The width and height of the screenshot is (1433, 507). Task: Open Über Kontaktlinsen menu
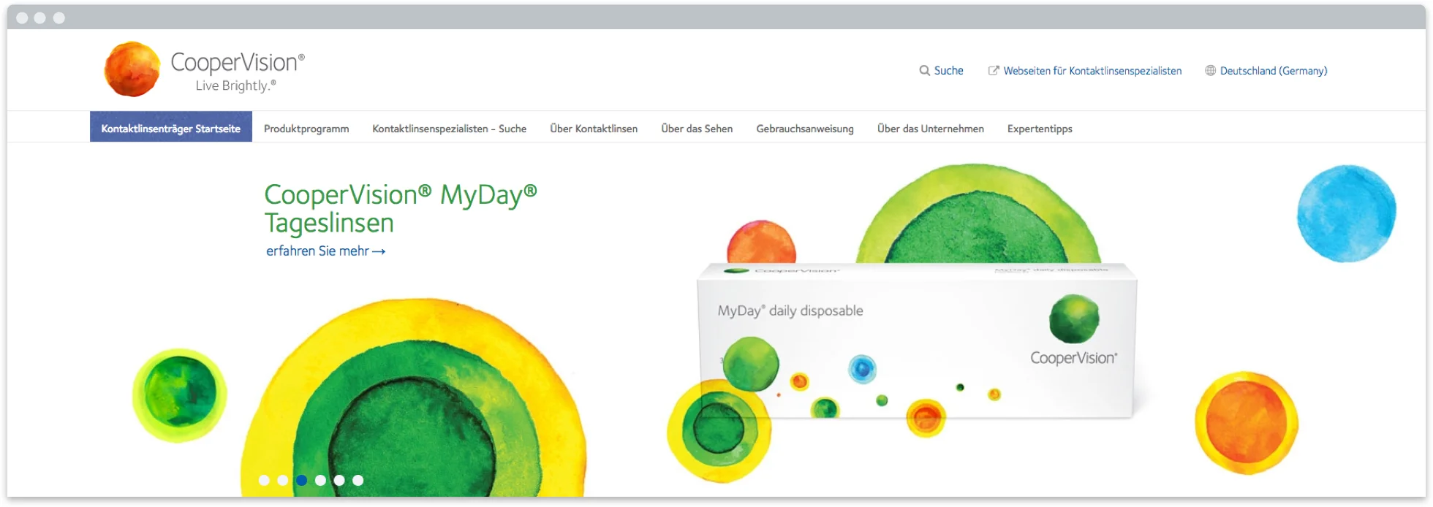tap(594, 129)
